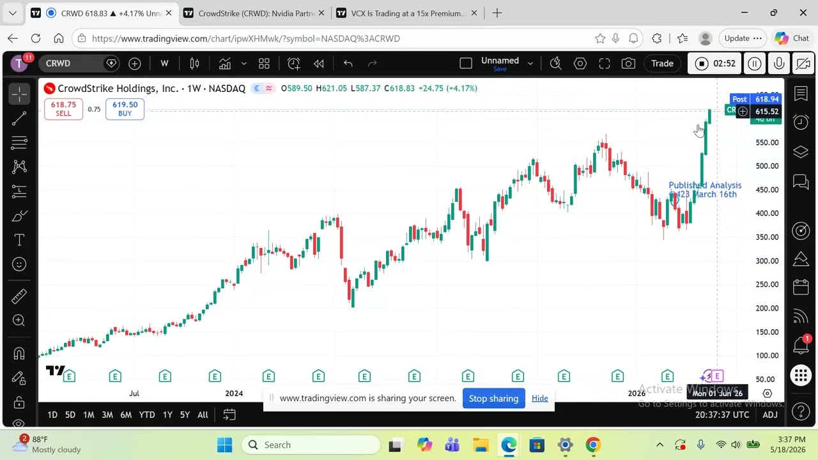
Task: Set the chart range to 1D
Action: click(52, 415)
